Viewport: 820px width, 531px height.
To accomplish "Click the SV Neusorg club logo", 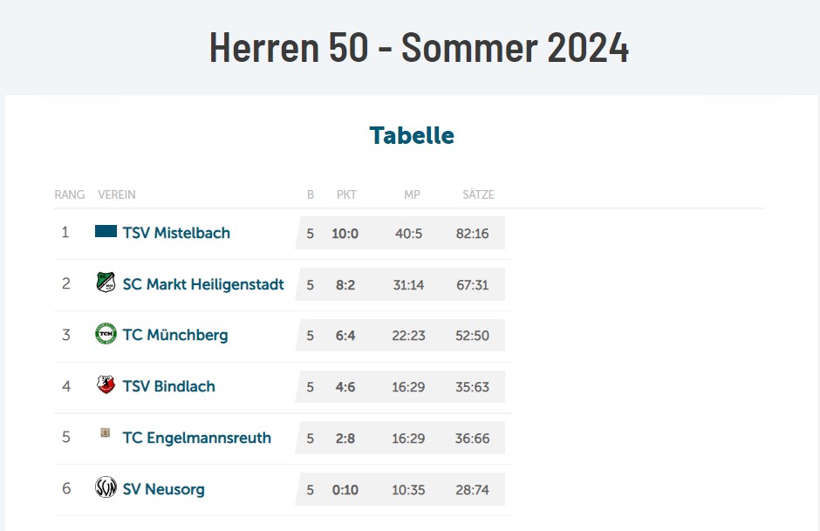I will [106, 487].
